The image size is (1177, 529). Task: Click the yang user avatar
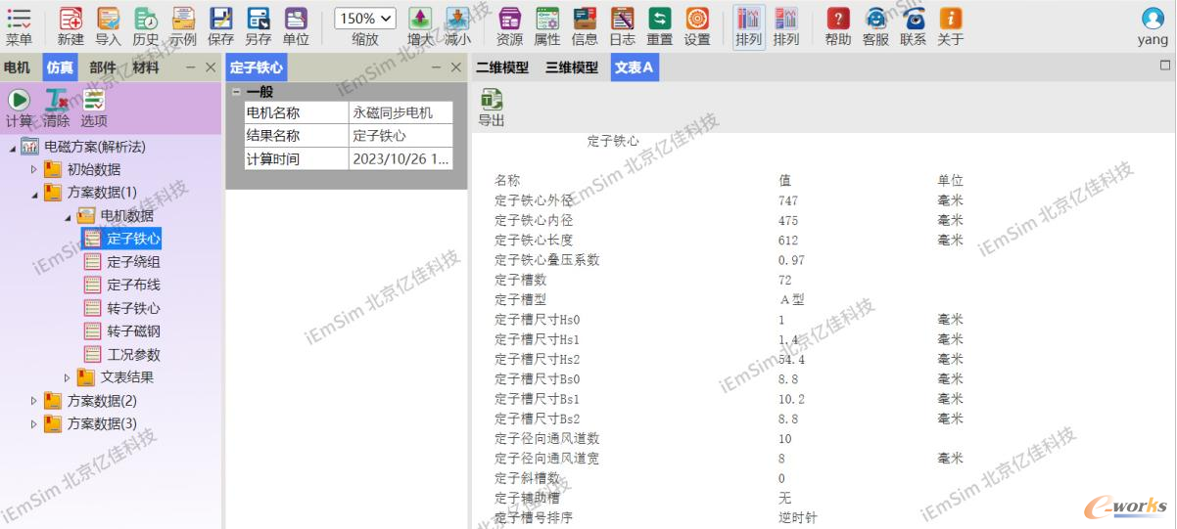(1153, 19)
